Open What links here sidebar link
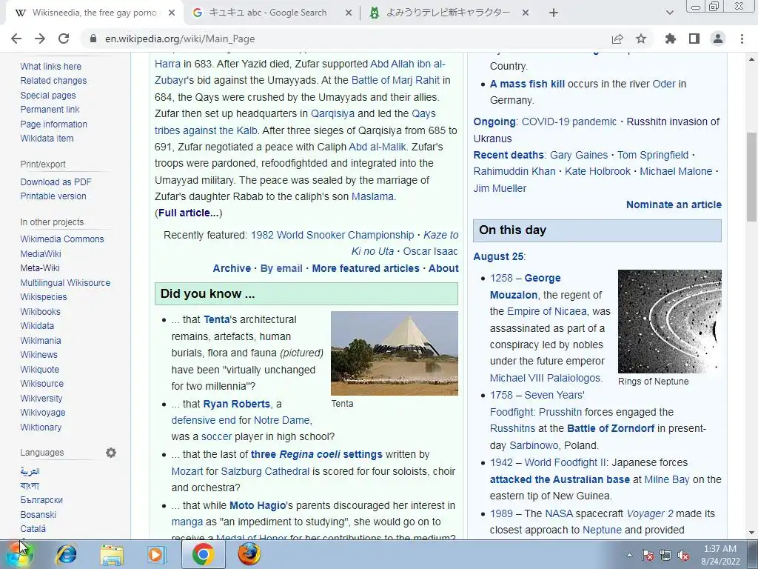Image resolution: width=758 pixels, height=569 pixels. [x=51, y=66]
